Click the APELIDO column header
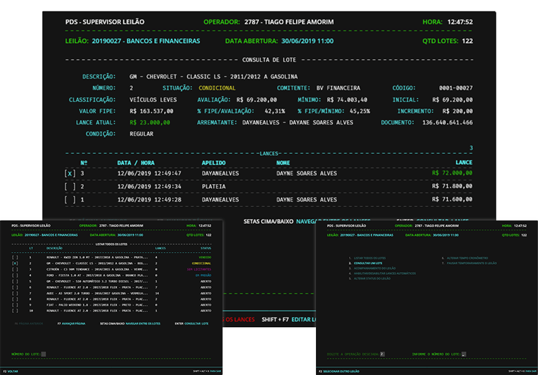Screen dimensions: 538x375 (213, 163)
